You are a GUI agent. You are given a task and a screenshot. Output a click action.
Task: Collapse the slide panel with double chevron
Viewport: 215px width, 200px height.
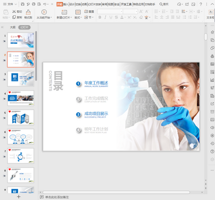[2, 27]
